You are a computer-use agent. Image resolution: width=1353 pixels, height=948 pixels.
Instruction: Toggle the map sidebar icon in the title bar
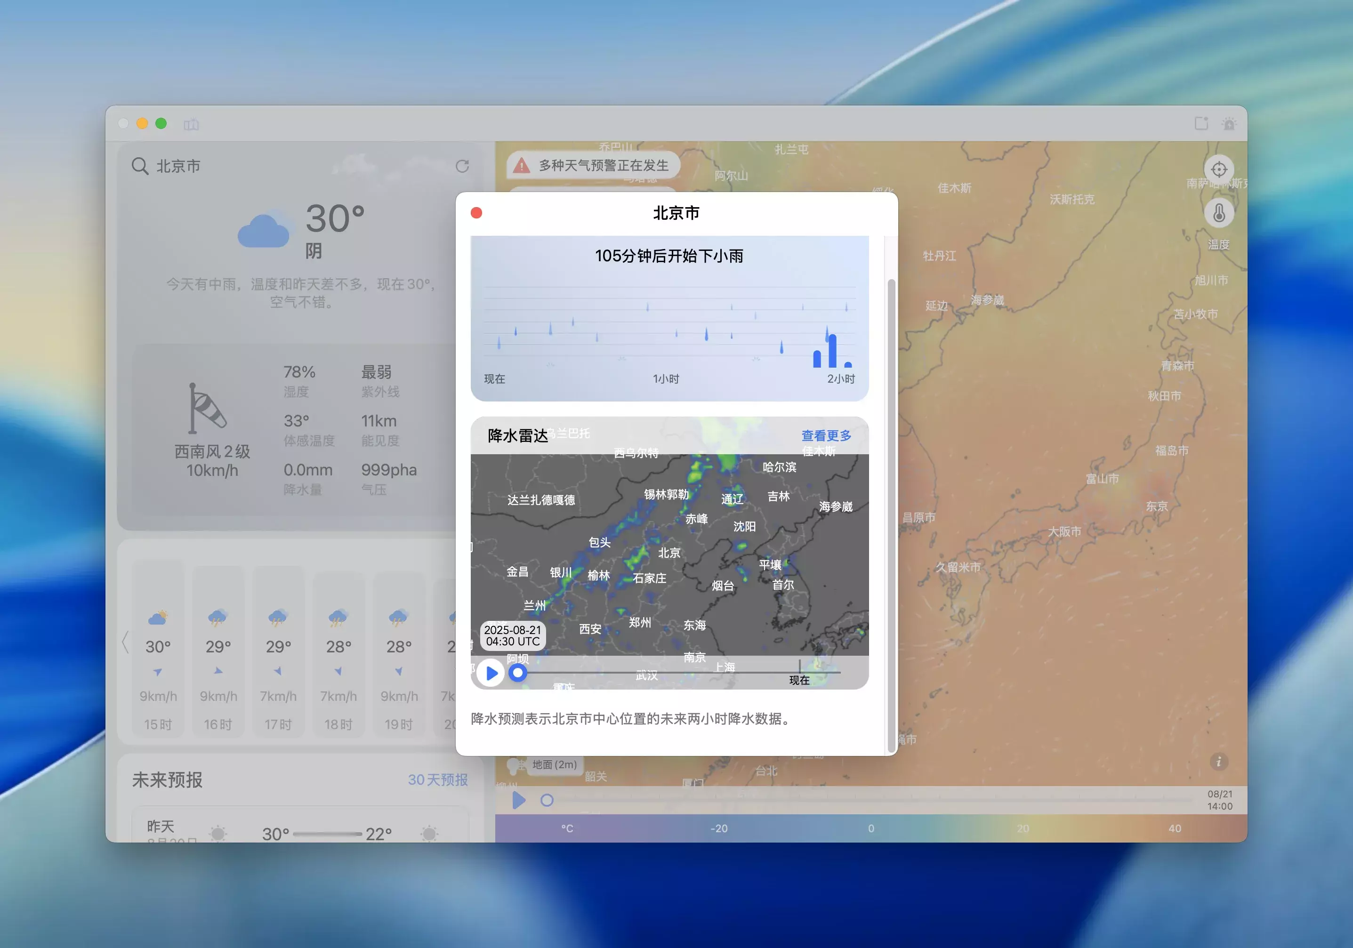tap(191, 124)
